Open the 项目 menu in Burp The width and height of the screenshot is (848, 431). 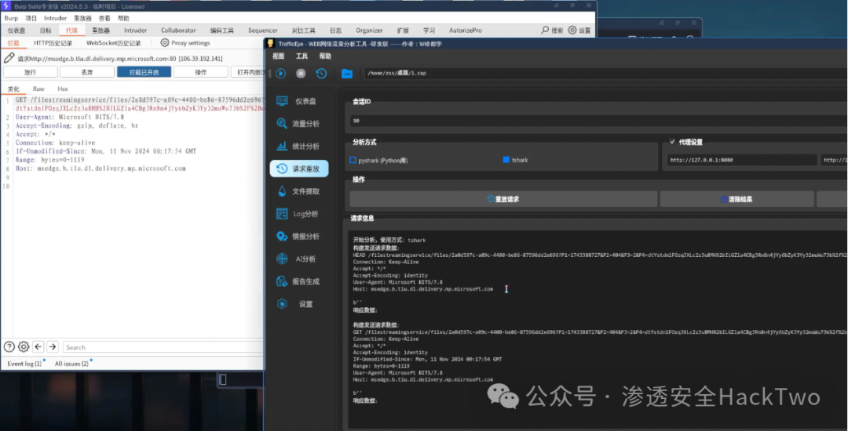31,18
